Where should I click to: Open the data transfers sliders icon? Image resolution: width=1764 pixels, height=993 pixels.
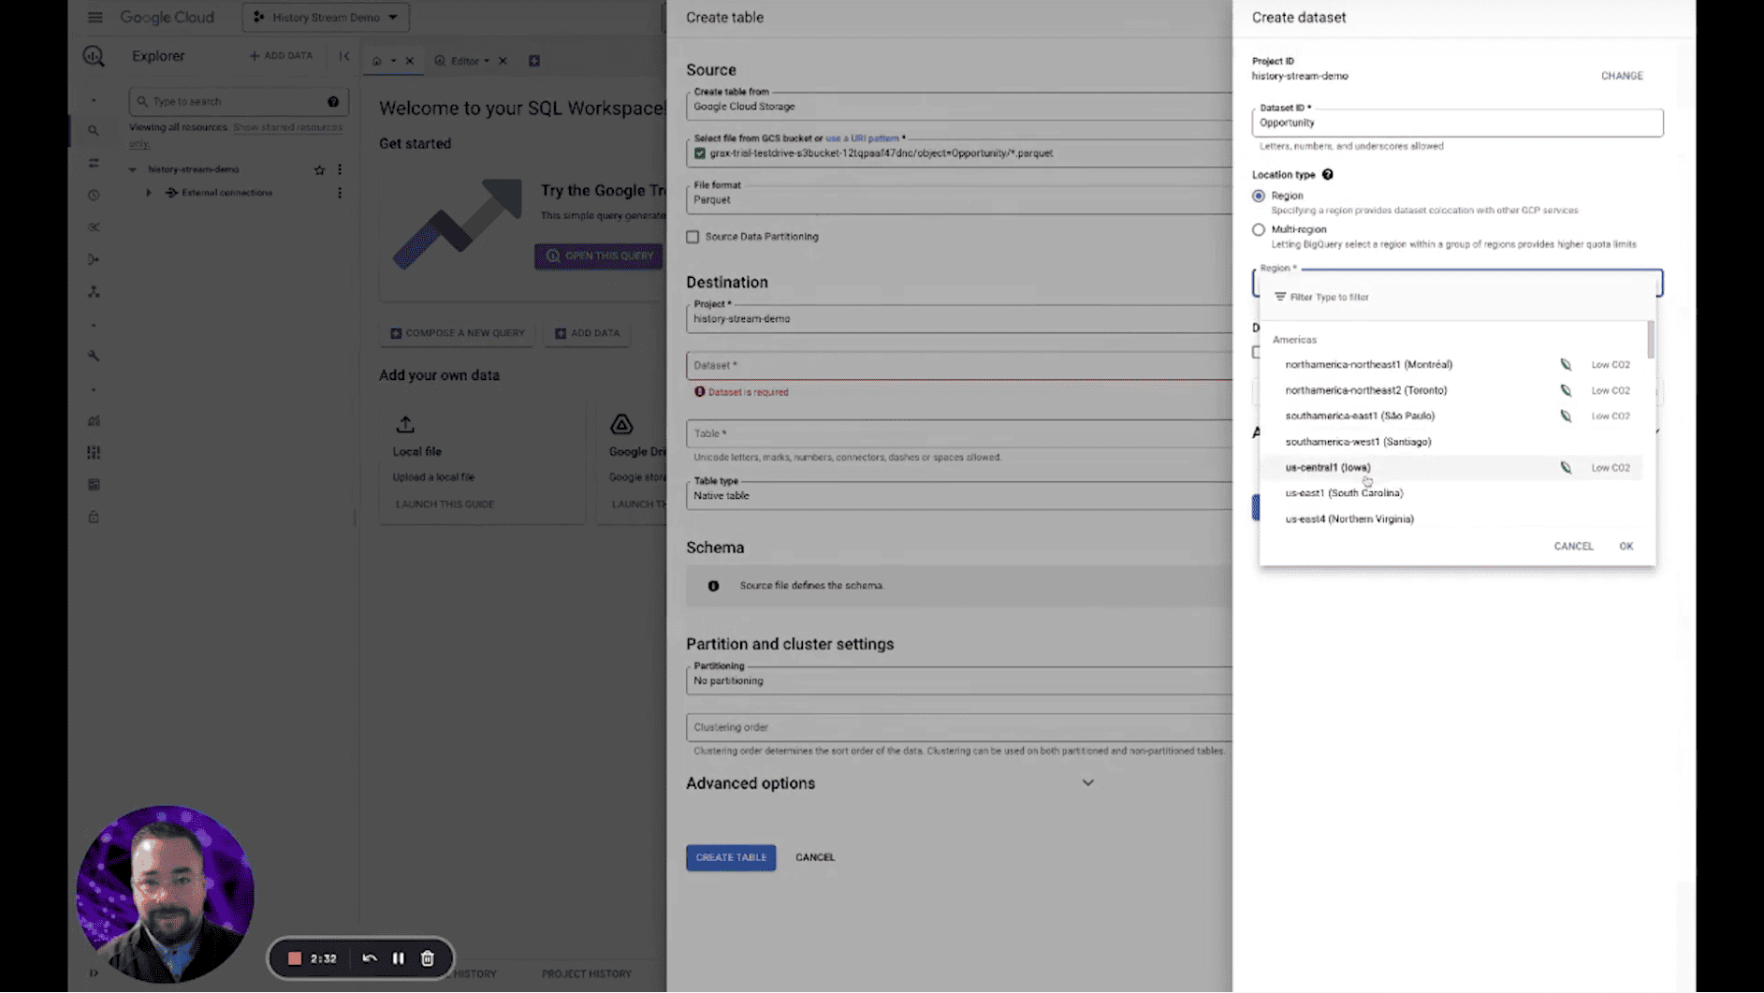tap(93, 162)
